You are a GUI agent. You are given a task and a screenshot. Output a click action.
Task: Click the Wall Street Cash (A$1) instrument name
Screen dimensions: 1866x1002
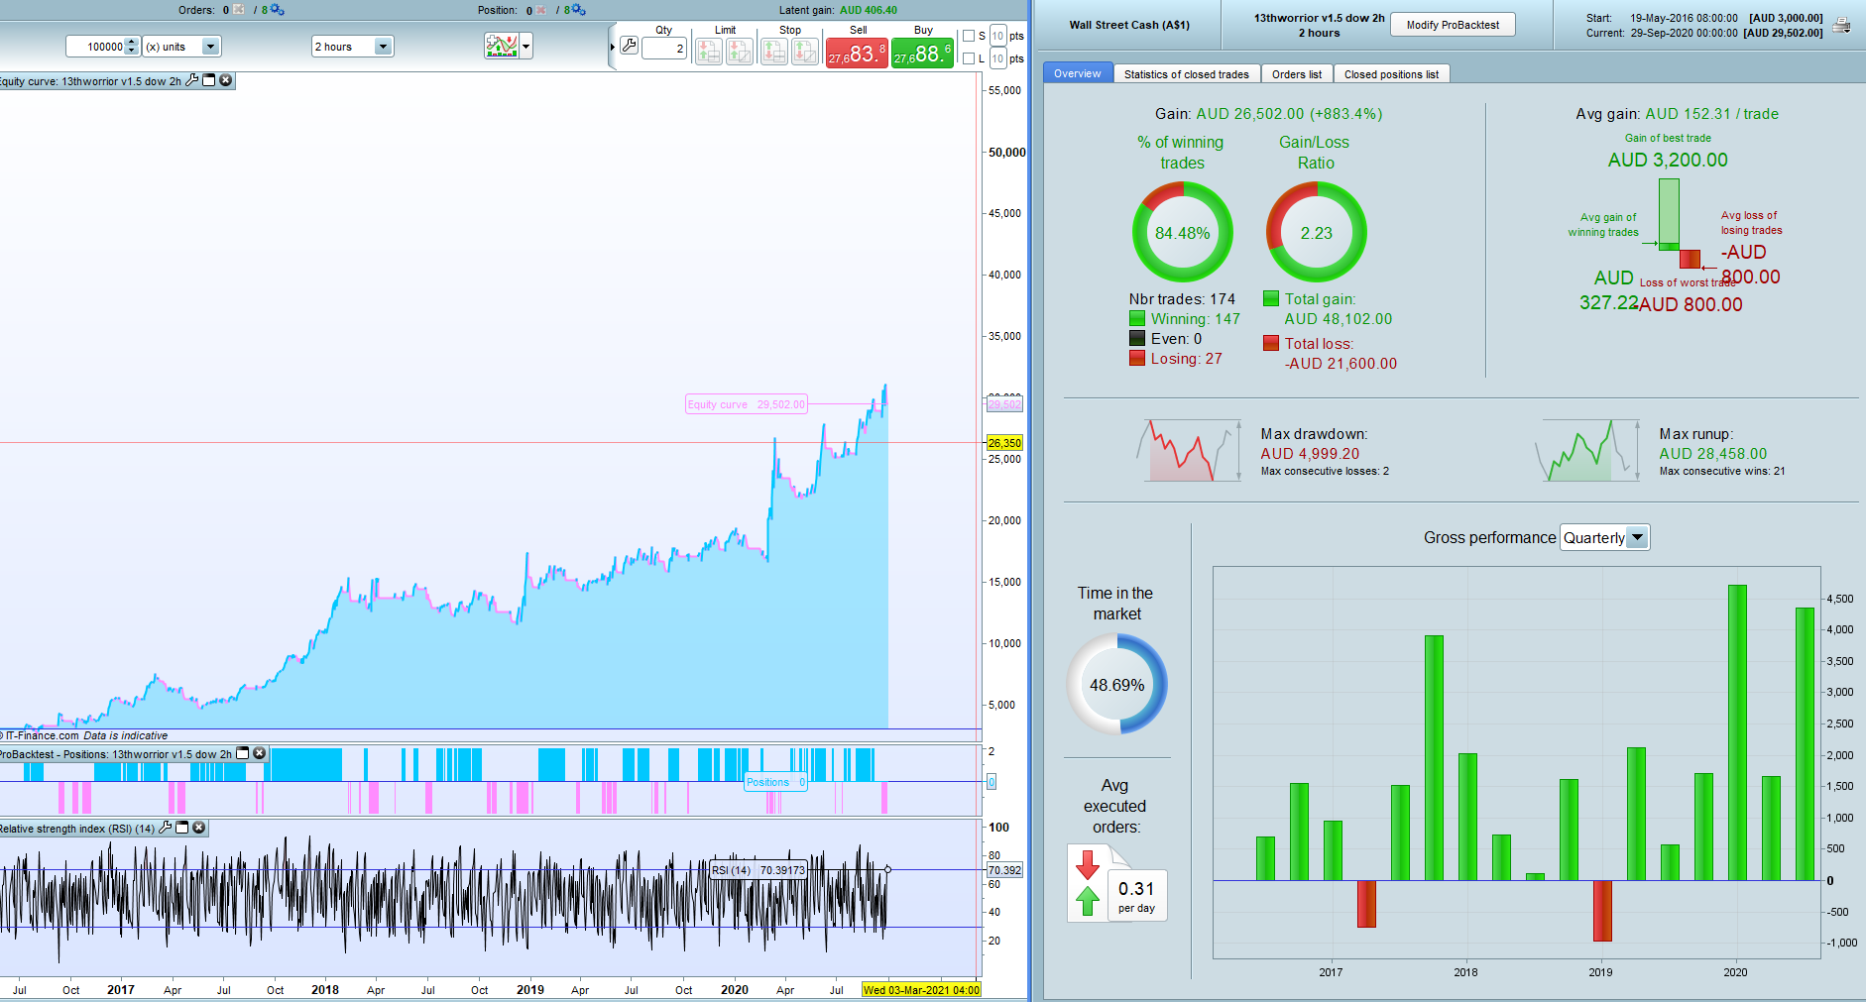coord(1129,25)
